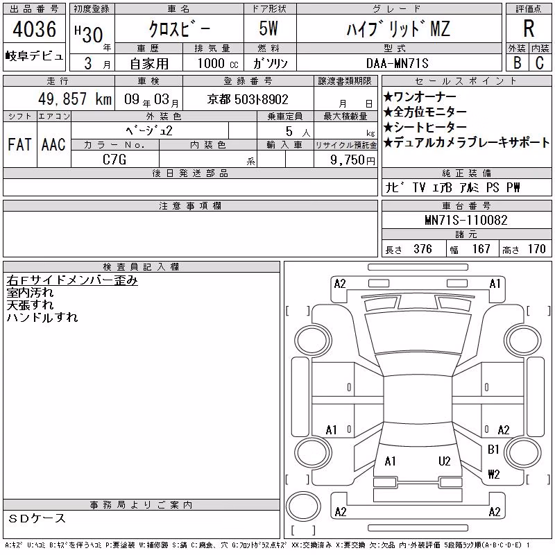This screenshot has width=555, height=555.
Task: Click the U2 mark on rear hatch
Action: pyautogui.click(x=444, y=461)
